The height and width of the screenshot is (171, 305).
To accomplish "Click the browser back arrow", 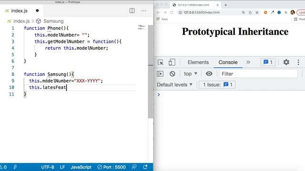I will coord(158,12).
